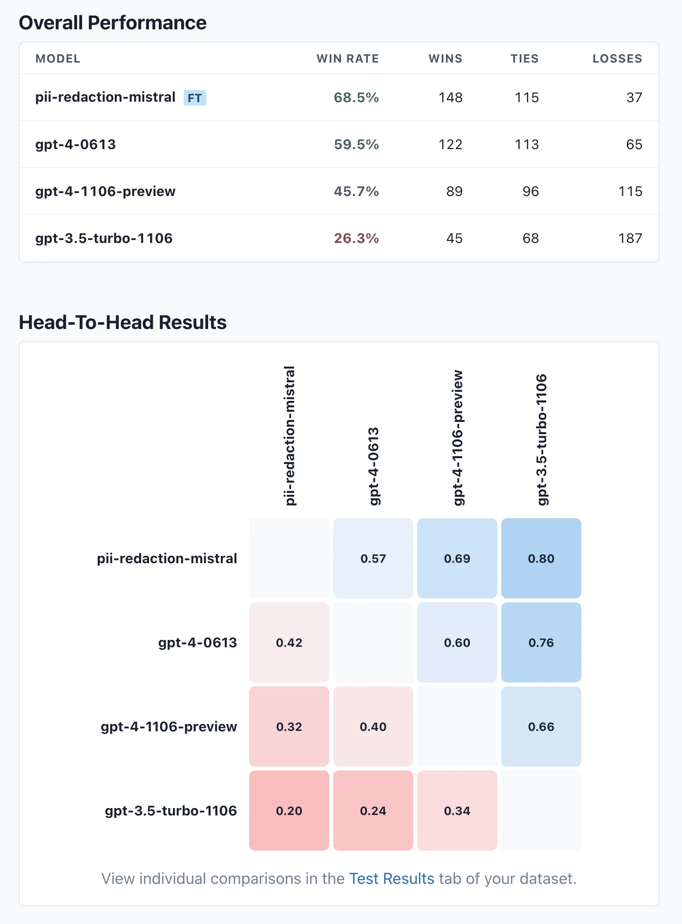This screenshot has height=924, width=682.
Task: Click the FT badge next to pii-redaction-mistral
Action: (x=194, y=98)
